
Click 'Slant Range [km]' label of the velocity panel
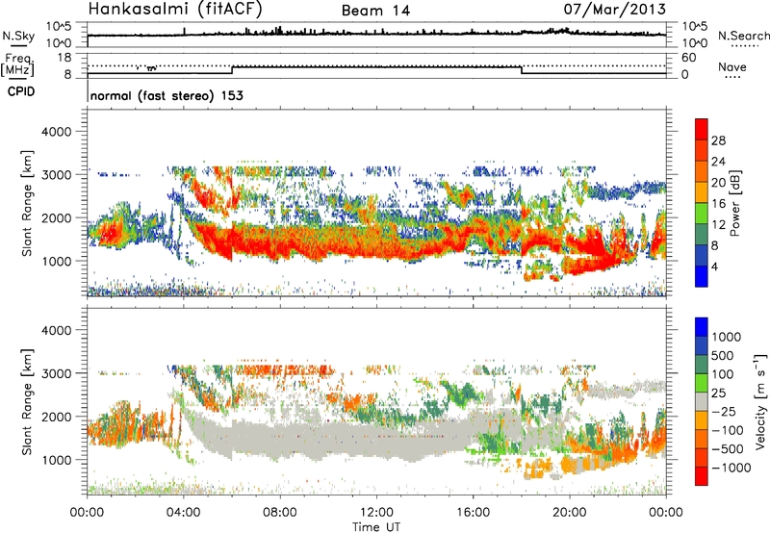click(x=27, y=401)
